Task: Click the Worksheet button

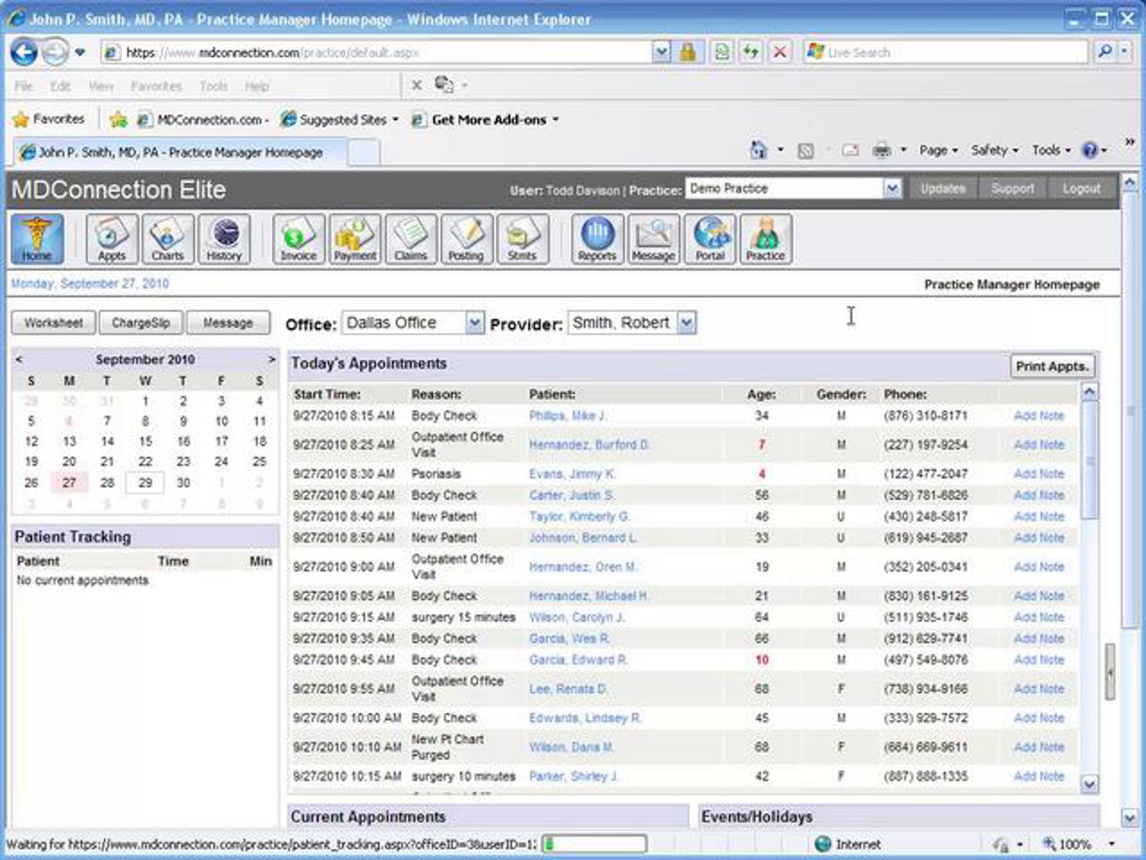Action: coord(53,323)
